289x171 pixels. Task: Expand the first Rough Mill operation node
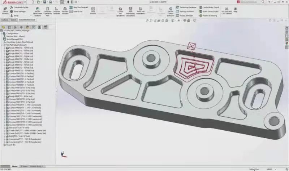pyautogui.click(x=4, y=48)
